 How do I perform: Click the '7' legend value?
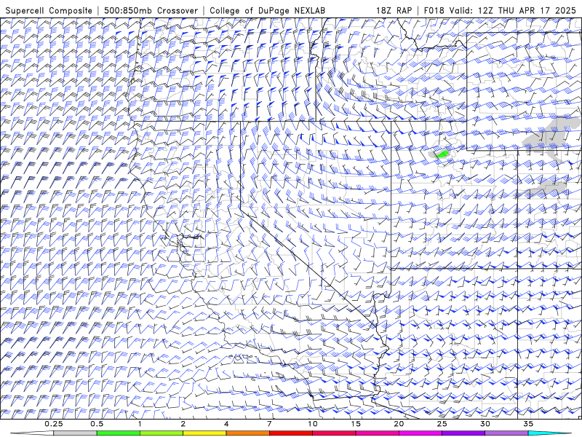(x=269, y=424)
